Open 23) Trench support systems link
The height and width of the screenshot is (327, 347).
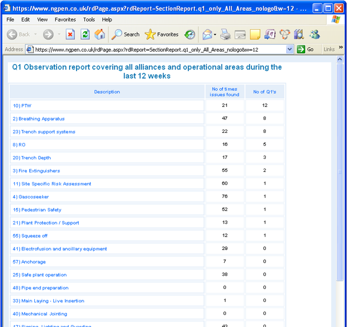coord(44,132)
